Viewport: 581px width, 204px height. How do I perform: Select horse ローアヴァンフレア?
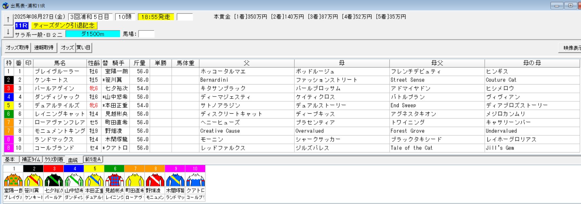pyautogui.click(x=60, y=122)
